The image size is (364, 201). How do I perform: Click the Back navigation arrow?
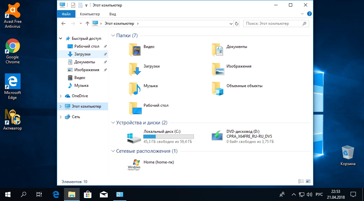click(x=63, y=23)
